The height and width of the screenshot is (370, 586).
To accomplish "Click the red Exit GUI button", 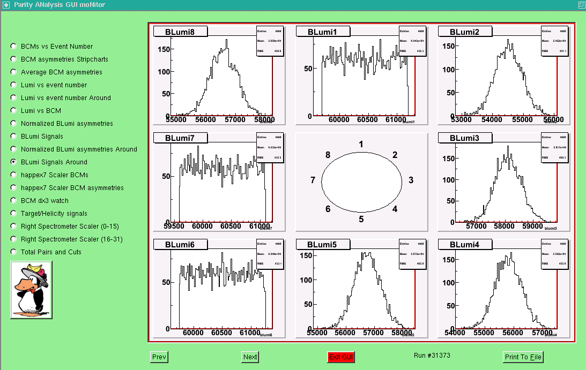I will coord(341,357).
